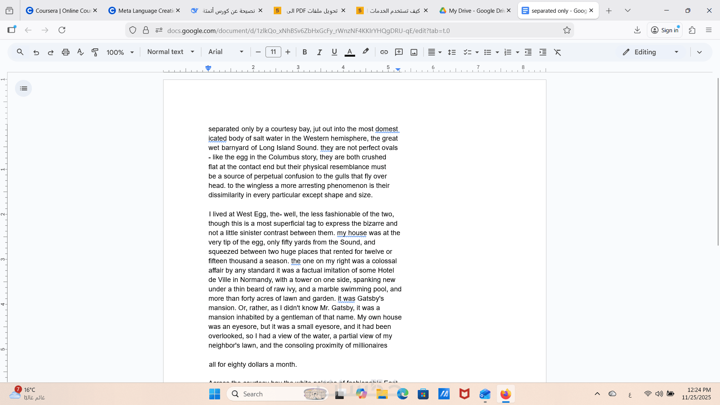Click the Insert link icon
This screenshot has width=720, height=405.
pyautogui.click(x=384, y=52)
